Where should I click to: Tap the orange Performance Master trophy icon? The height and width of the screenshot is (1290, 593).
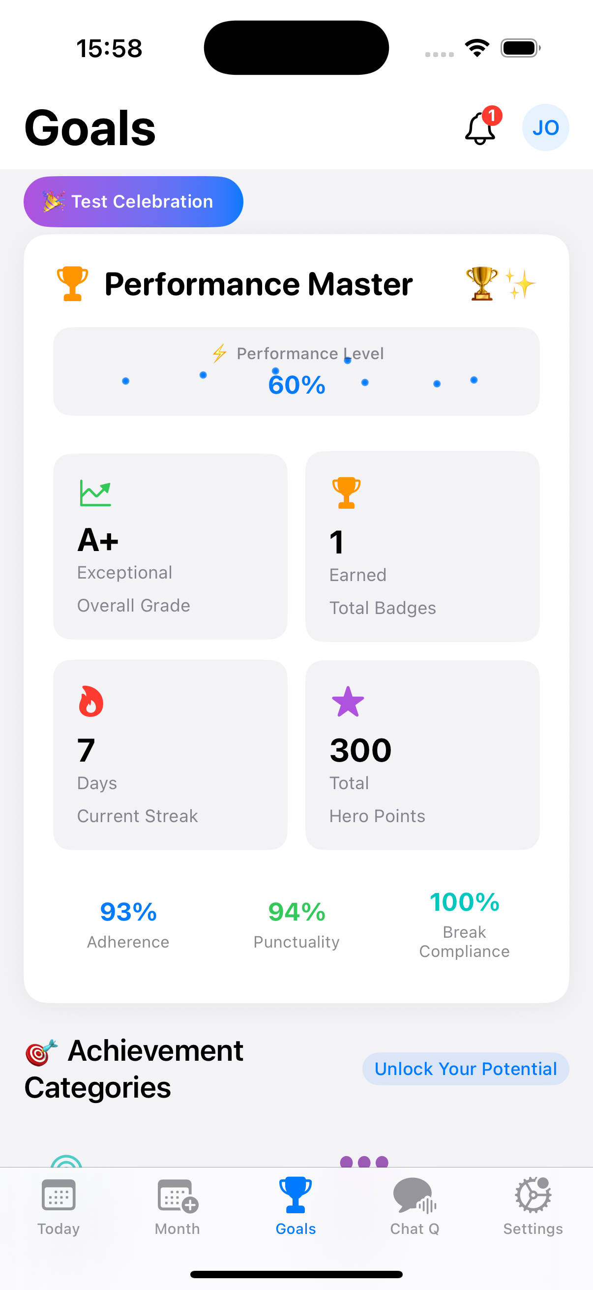[x=73, y=284]
